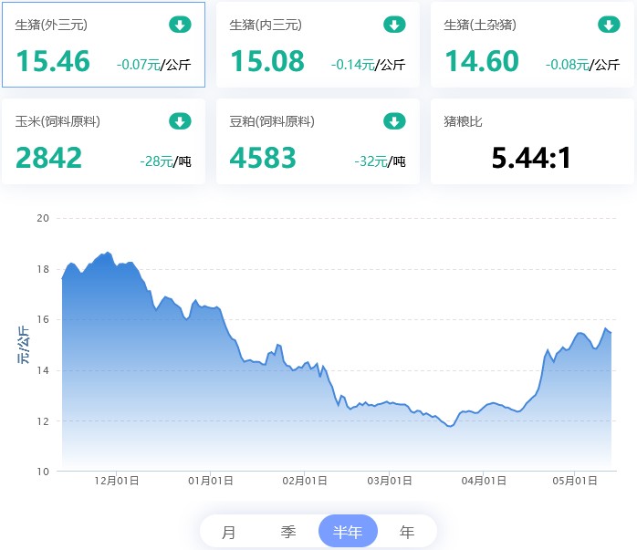Viewport: 637px width, 550px height.
Task: Click the chart's latest price point at right end
Action: point(611,333)
